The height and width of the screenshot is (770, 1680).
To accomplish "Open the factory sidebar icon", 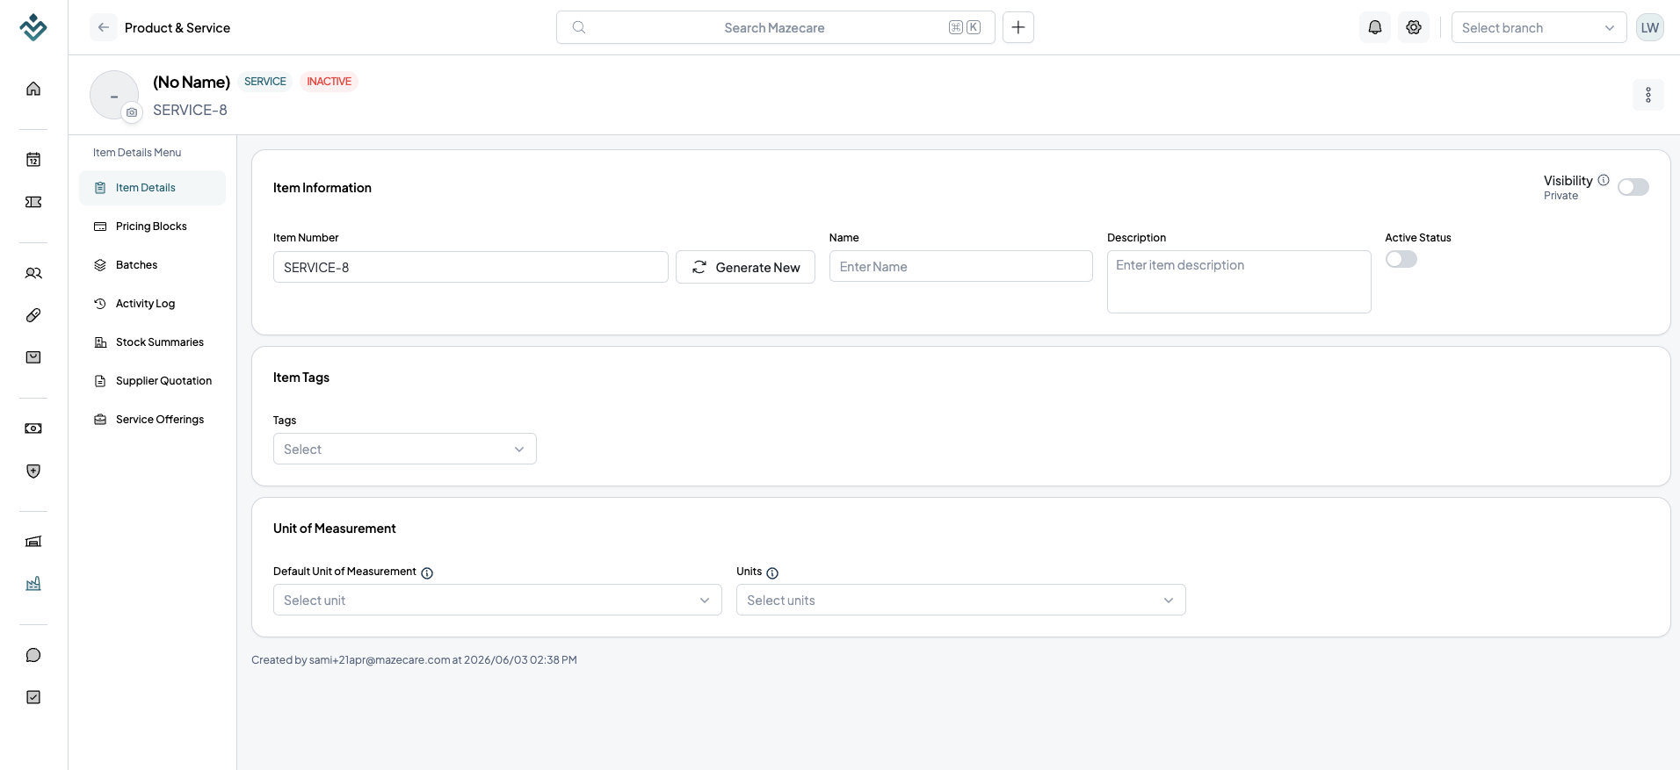I will (x=33, y=584).
